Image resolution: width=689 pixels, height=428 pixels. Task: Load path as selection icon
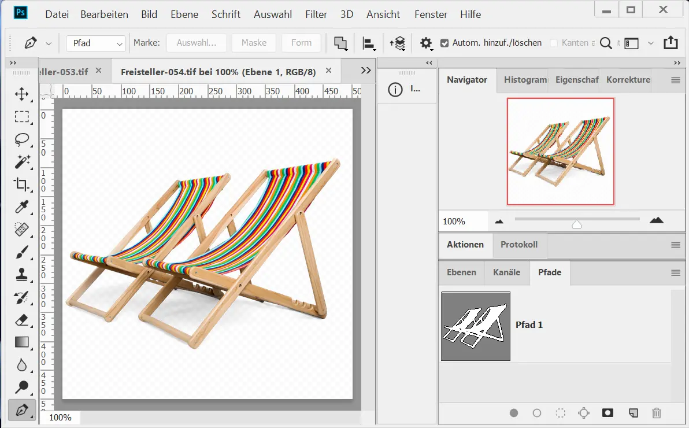tap(560, 413)
